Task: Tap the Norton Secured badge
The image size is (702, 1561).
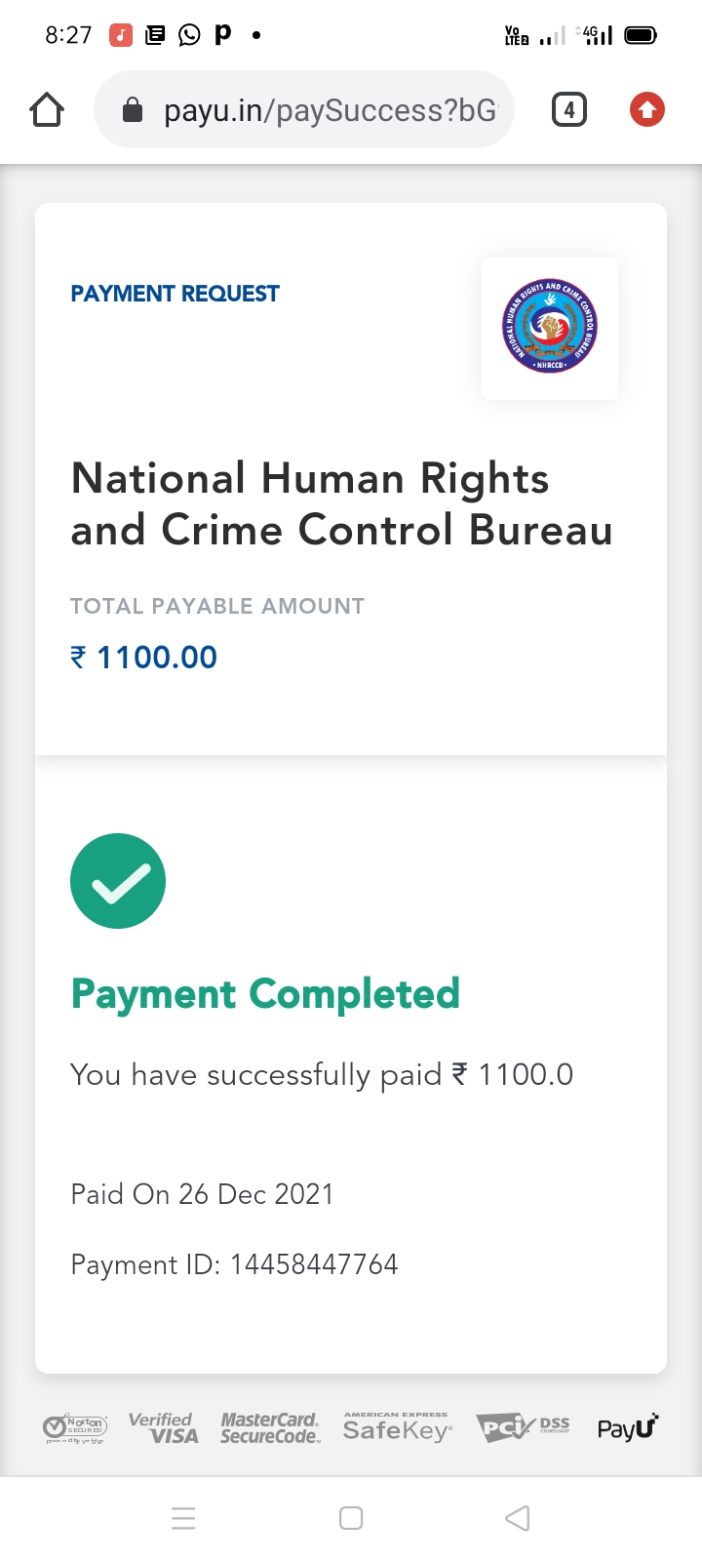Action: tap(75, 1428)
